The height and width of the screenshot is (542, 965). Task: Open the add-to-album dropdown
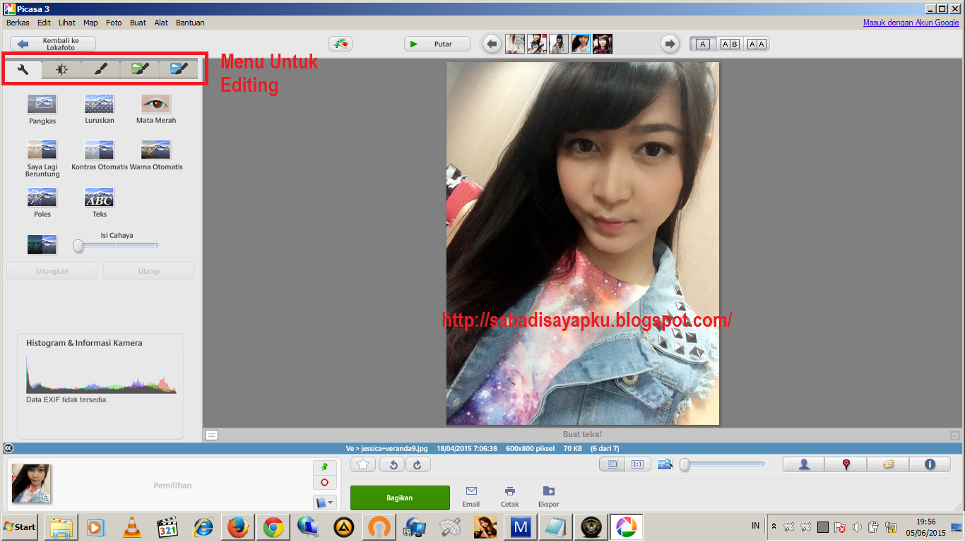(x=324, y=502)
